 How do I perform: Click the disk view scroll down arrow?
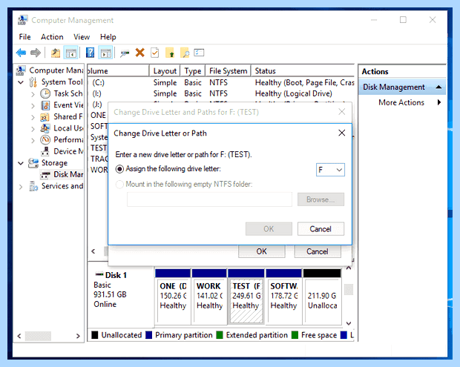[349, 323]
